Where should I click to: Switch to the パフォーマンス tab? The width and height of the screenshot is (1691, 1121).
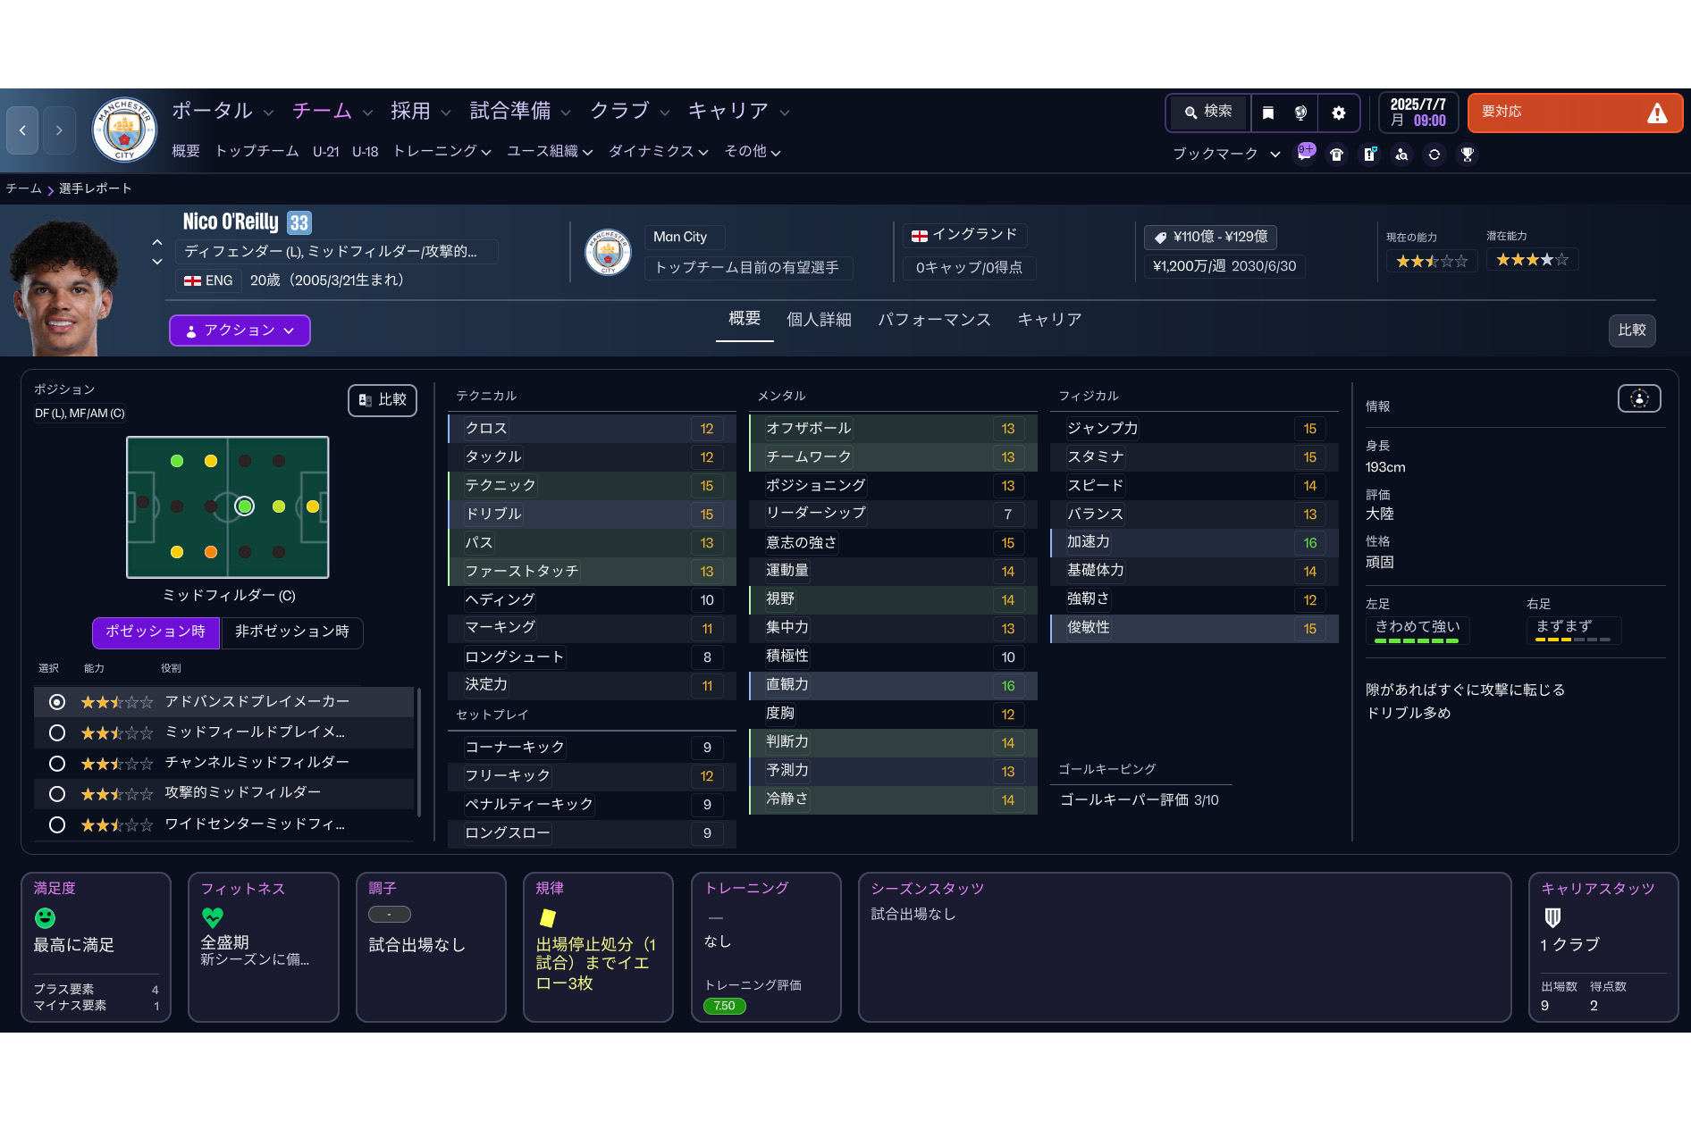[934, 320]
